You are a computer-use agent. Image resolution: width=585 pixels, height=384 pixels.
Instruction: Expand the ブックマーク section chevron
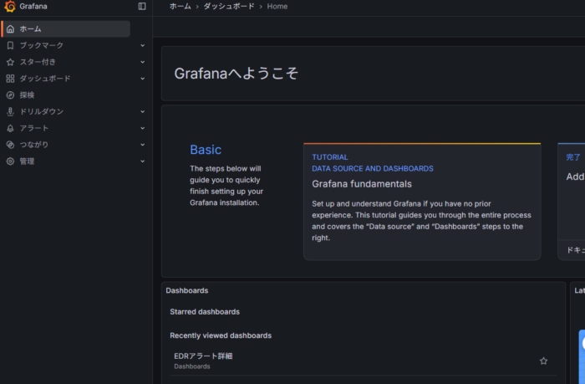(x=142, y=45)
